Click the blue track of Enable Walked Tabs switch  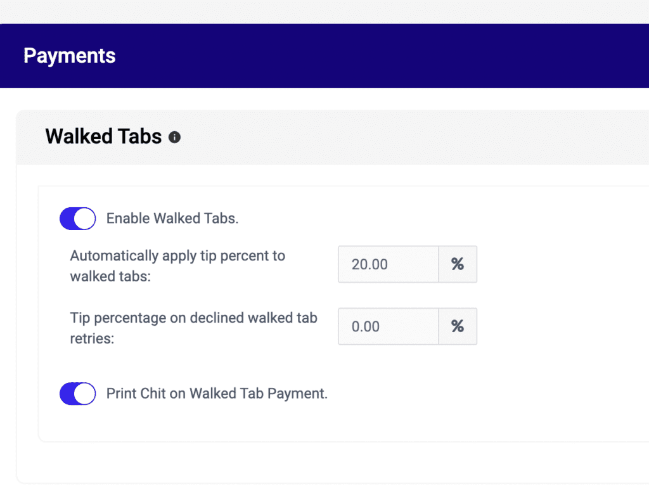tap(66, 219)
